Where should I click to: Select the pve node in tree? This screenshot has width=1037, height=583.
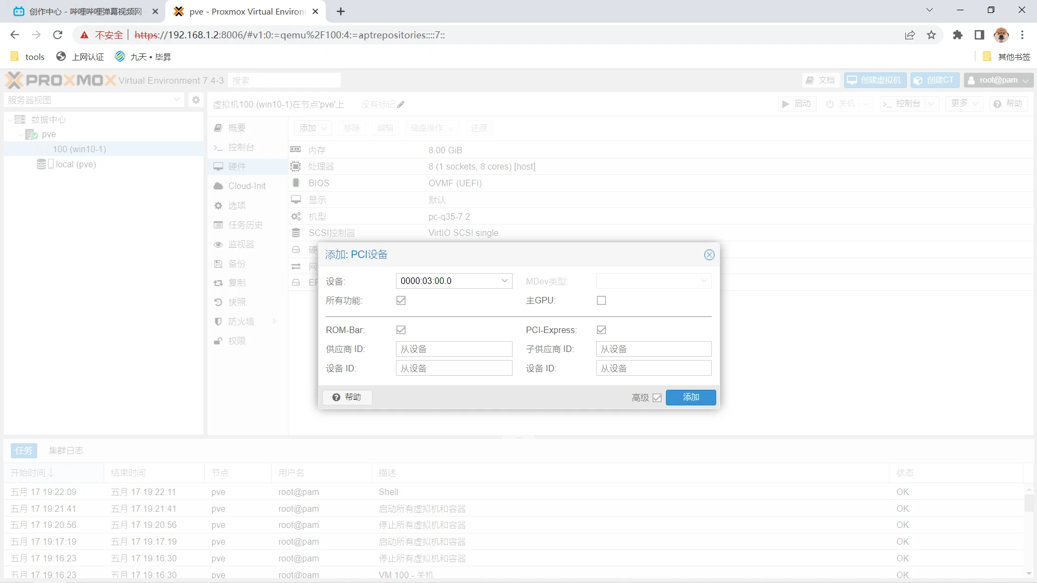[x=49, y=134]
